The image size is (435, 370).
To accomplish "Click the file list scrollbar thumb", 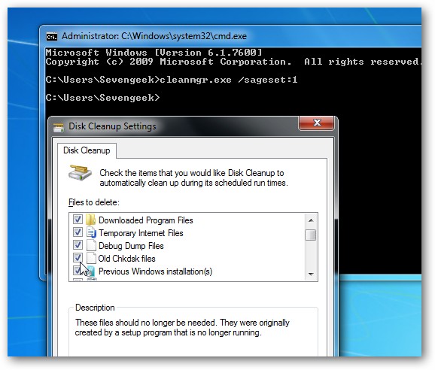I will [310, 235].
